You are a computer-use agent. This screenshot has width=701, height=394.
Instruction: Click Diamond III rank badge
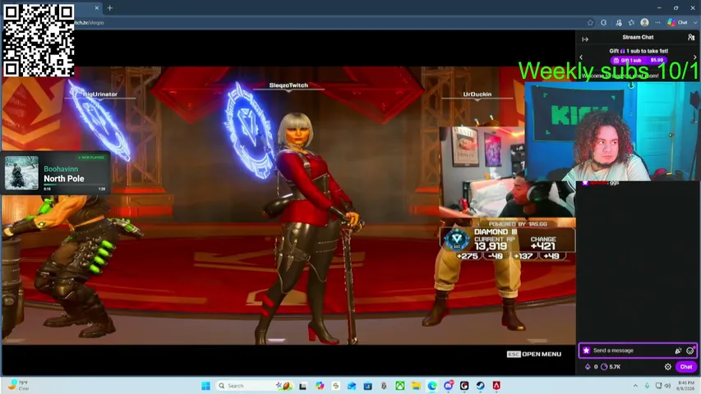coord(457,240)
